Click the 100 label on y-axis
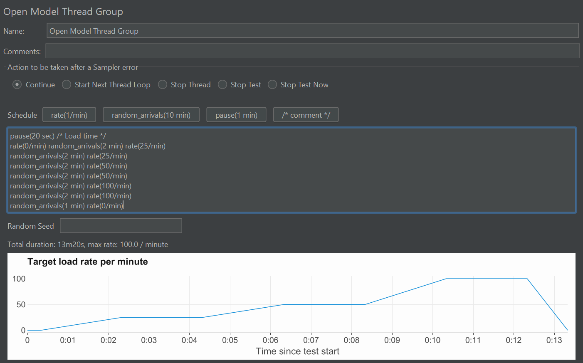This screenshot has width=583, height=363. pos(19,279)
